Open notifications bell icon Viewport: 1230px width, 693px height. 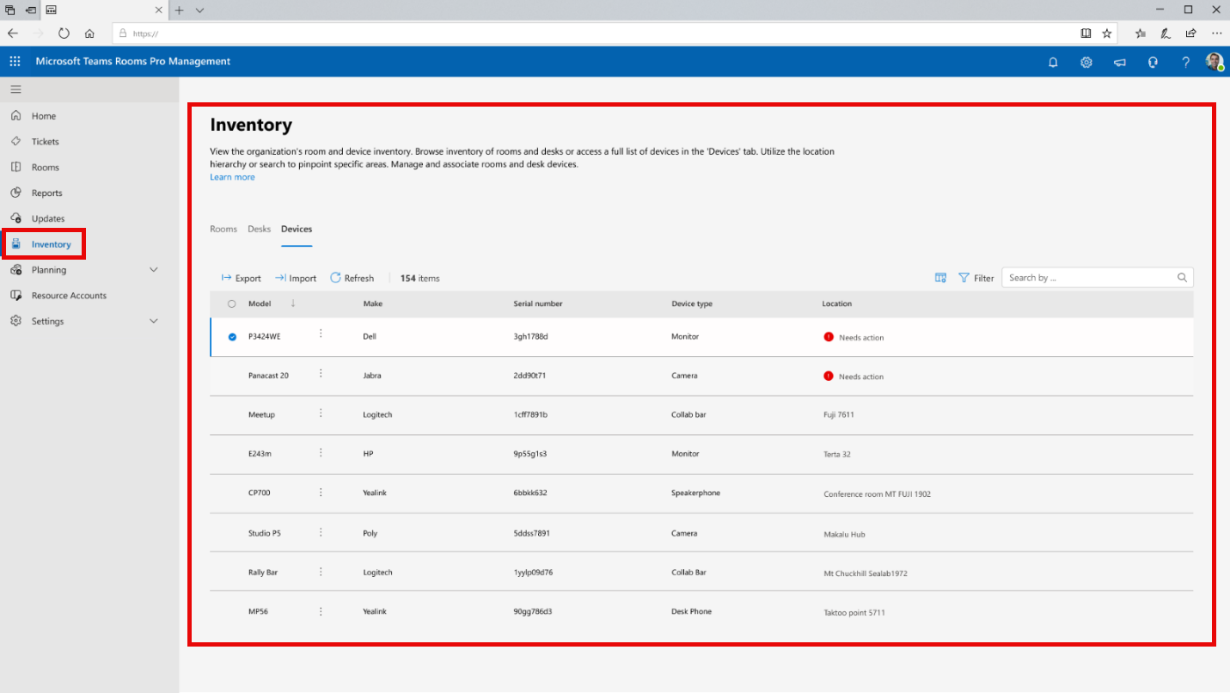[x=1053, y=62]
